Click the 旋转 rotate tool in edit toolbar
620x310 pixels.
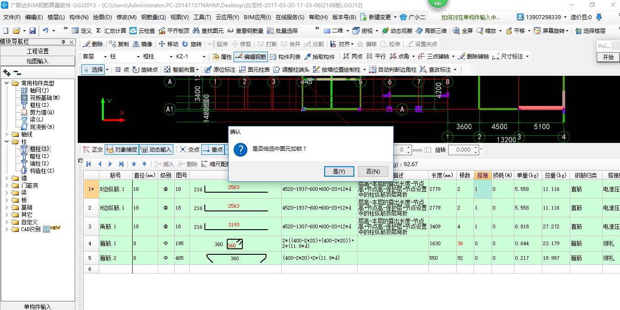click(192, 44)
